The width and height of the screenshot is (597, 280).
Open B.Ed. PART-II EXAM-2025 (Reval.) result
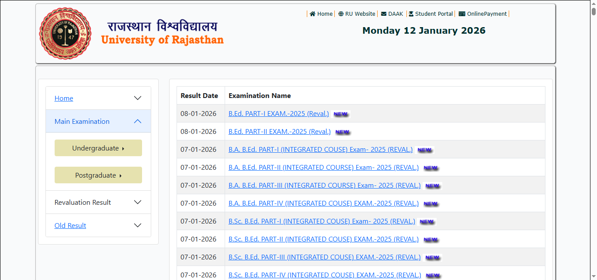click(279, 131)
